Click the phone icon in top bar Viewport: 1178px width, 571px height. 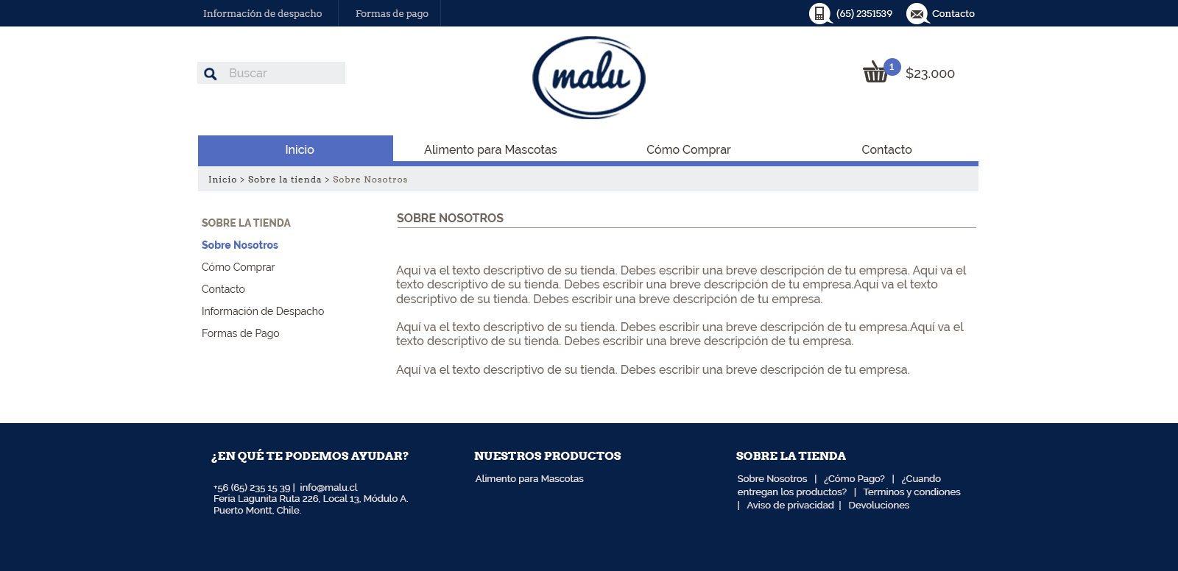[x=819, y=13]
